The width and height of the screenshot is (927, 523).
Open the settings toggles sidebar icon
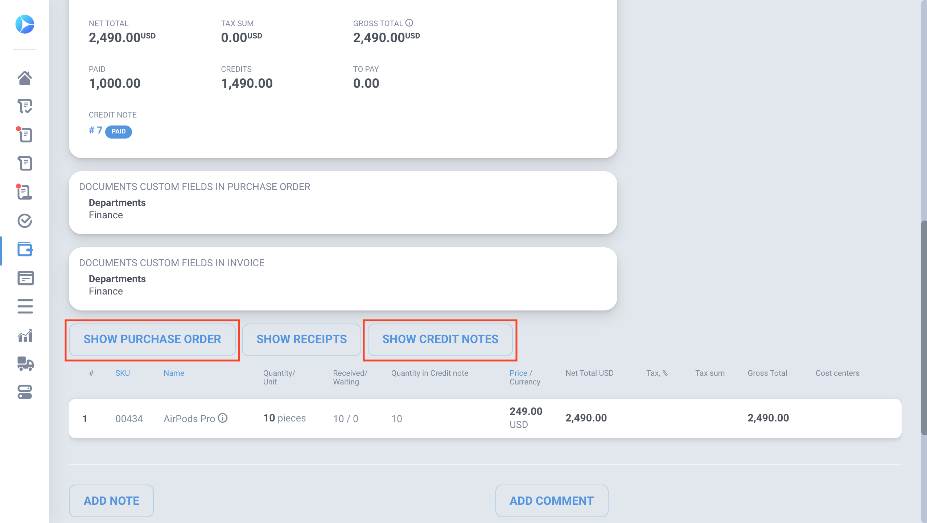pos(25,392)
